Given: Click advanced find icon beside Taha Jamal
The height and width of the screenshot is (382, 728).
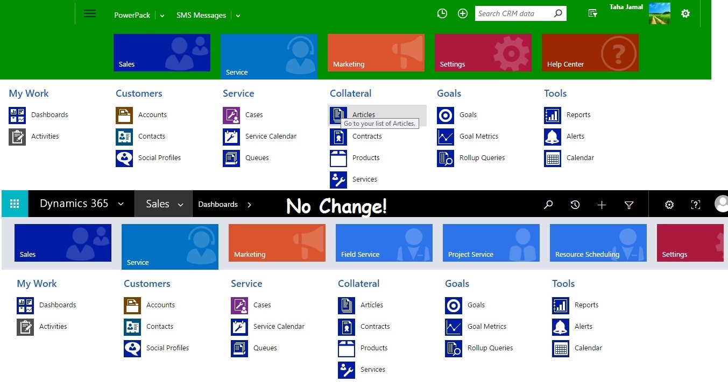Looking at the screenshot, I should [593, 14].
